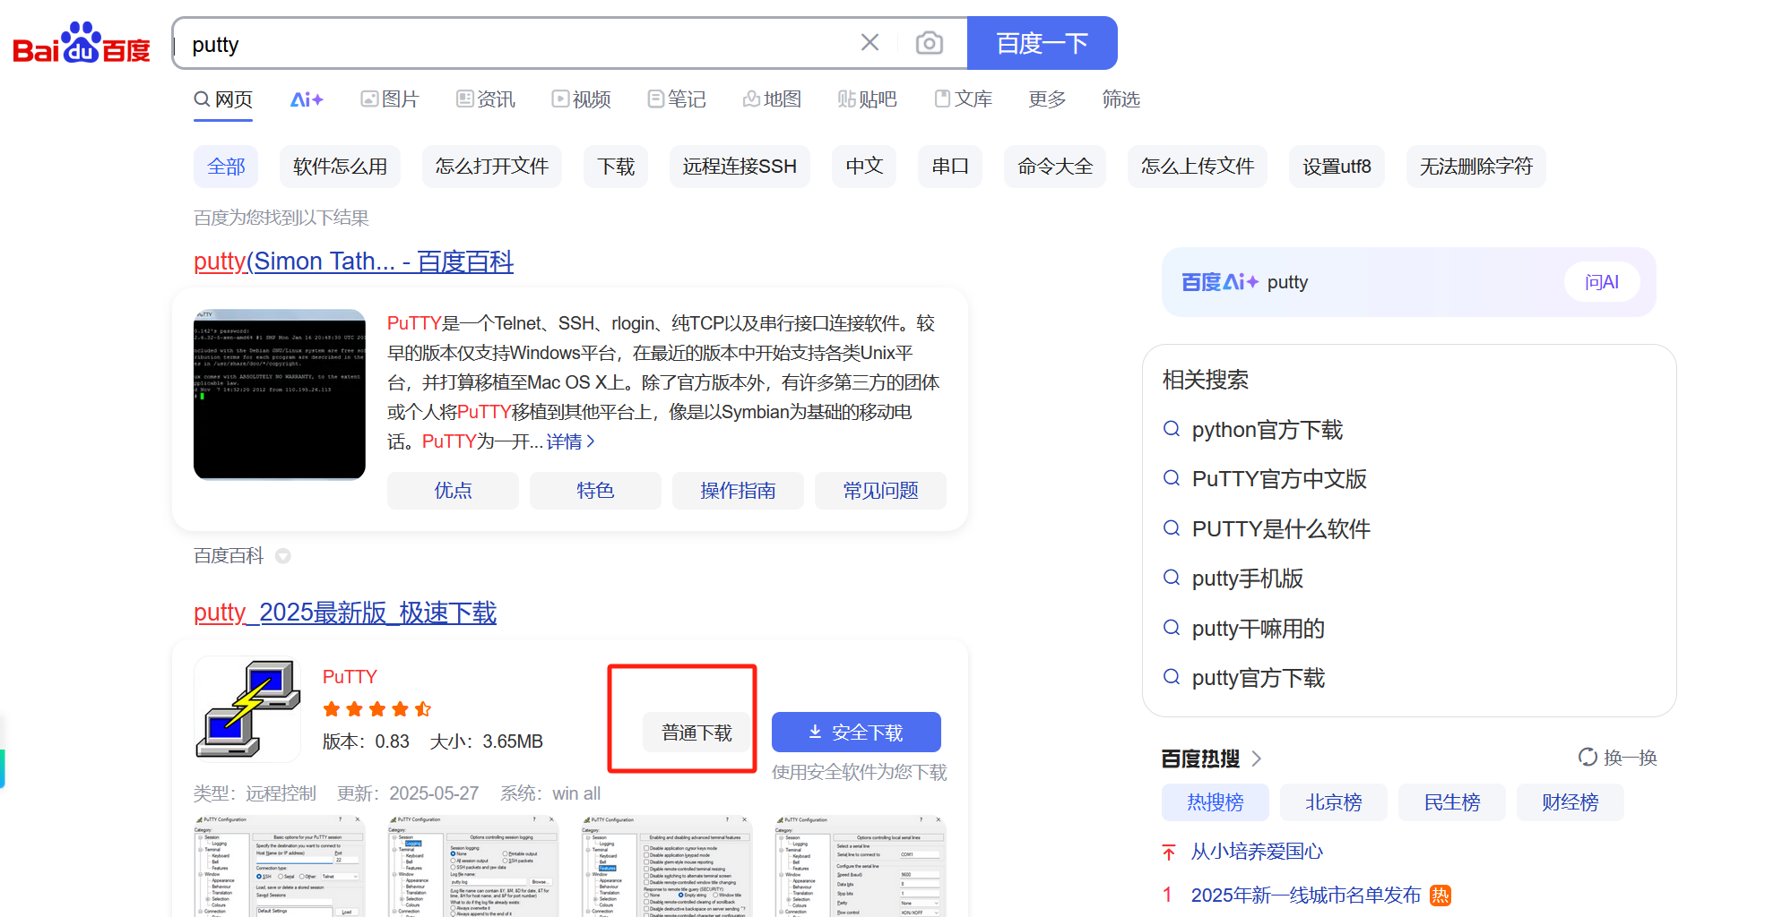Choose the 下载 suggestion chip
The image size is (1765, 917).
coord(616,167)
